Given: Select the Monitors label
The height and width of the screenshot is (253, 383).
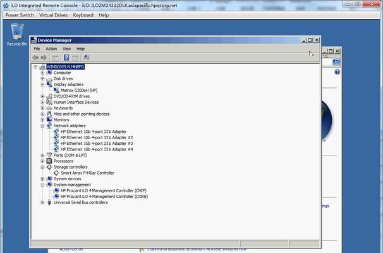Looking at the screenshot, I should tap(61, 120).
